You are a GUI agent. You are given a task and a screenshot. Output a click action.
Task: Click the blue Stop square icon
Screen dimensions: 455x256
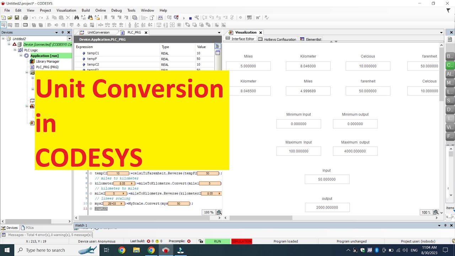190,18
